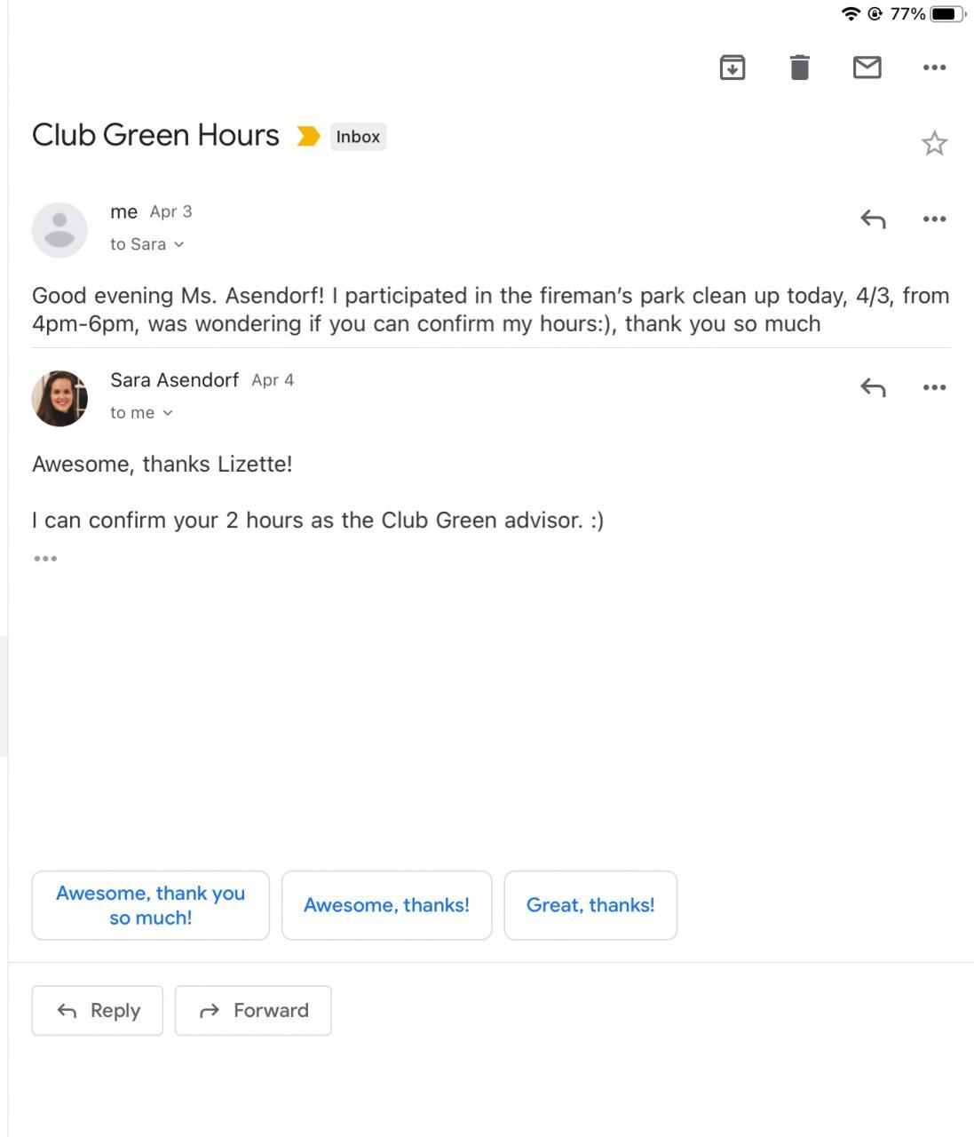Choose "Awesome, thank you so much!" smart reply
The width and height of the screenshot is (974, 1137).
pos(151,905)
